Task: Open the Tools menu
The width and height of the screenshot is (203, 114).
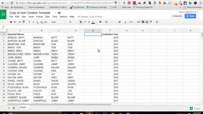Action: pos(55,17)
